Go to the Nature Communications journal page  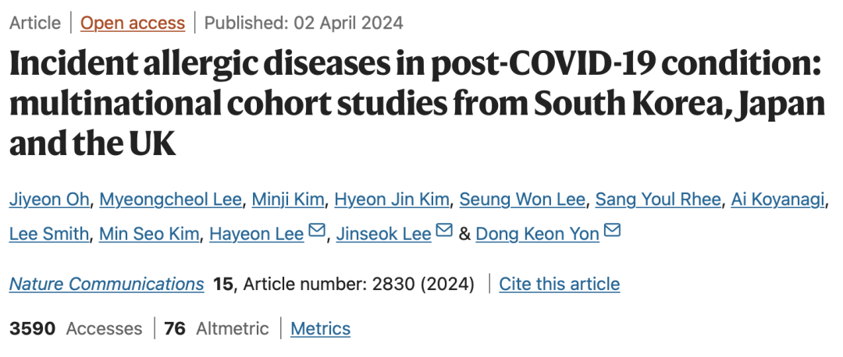coord(107,284)
